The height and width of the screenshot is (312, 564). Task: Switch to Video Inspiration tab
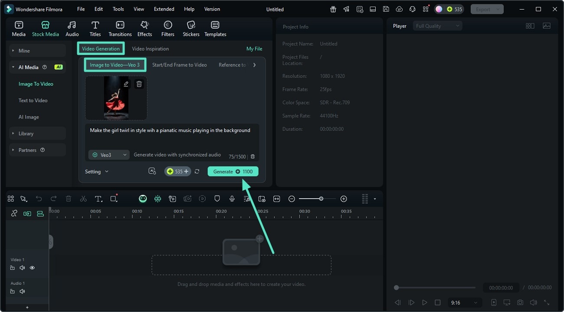151,49
